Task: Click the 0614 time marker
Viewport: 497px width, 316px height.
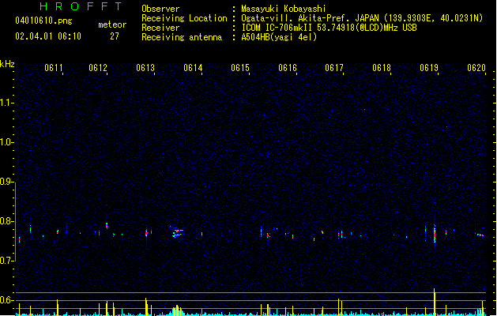Action: pyautogui.click(x=193, y=68)
